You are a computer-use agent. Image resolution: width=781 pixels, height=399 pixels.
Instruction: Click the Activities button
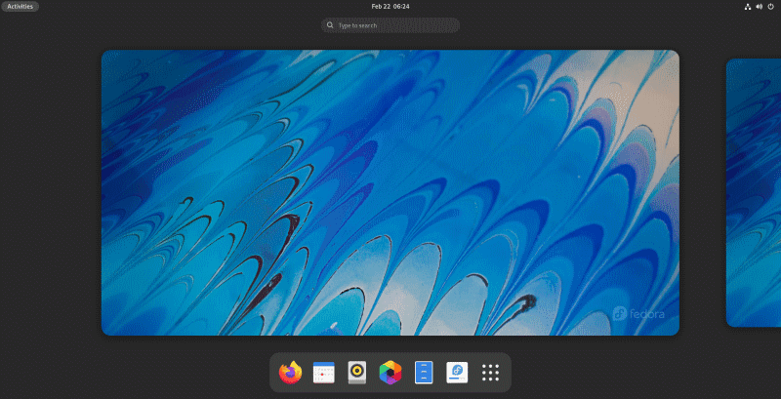tap(20, 6)
